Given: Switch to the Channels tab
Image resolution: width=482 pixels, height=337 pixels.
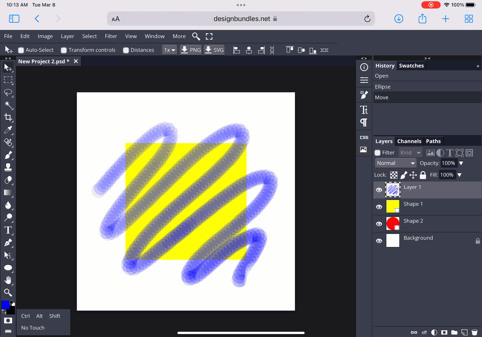Looking at the screenshot, I should click(x=409, y=141).
